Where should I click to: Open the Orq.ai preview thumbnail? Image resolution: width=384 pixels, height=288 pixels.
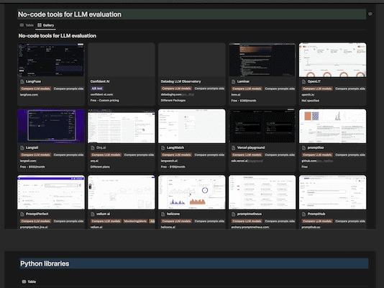click(x=122, y=126)
